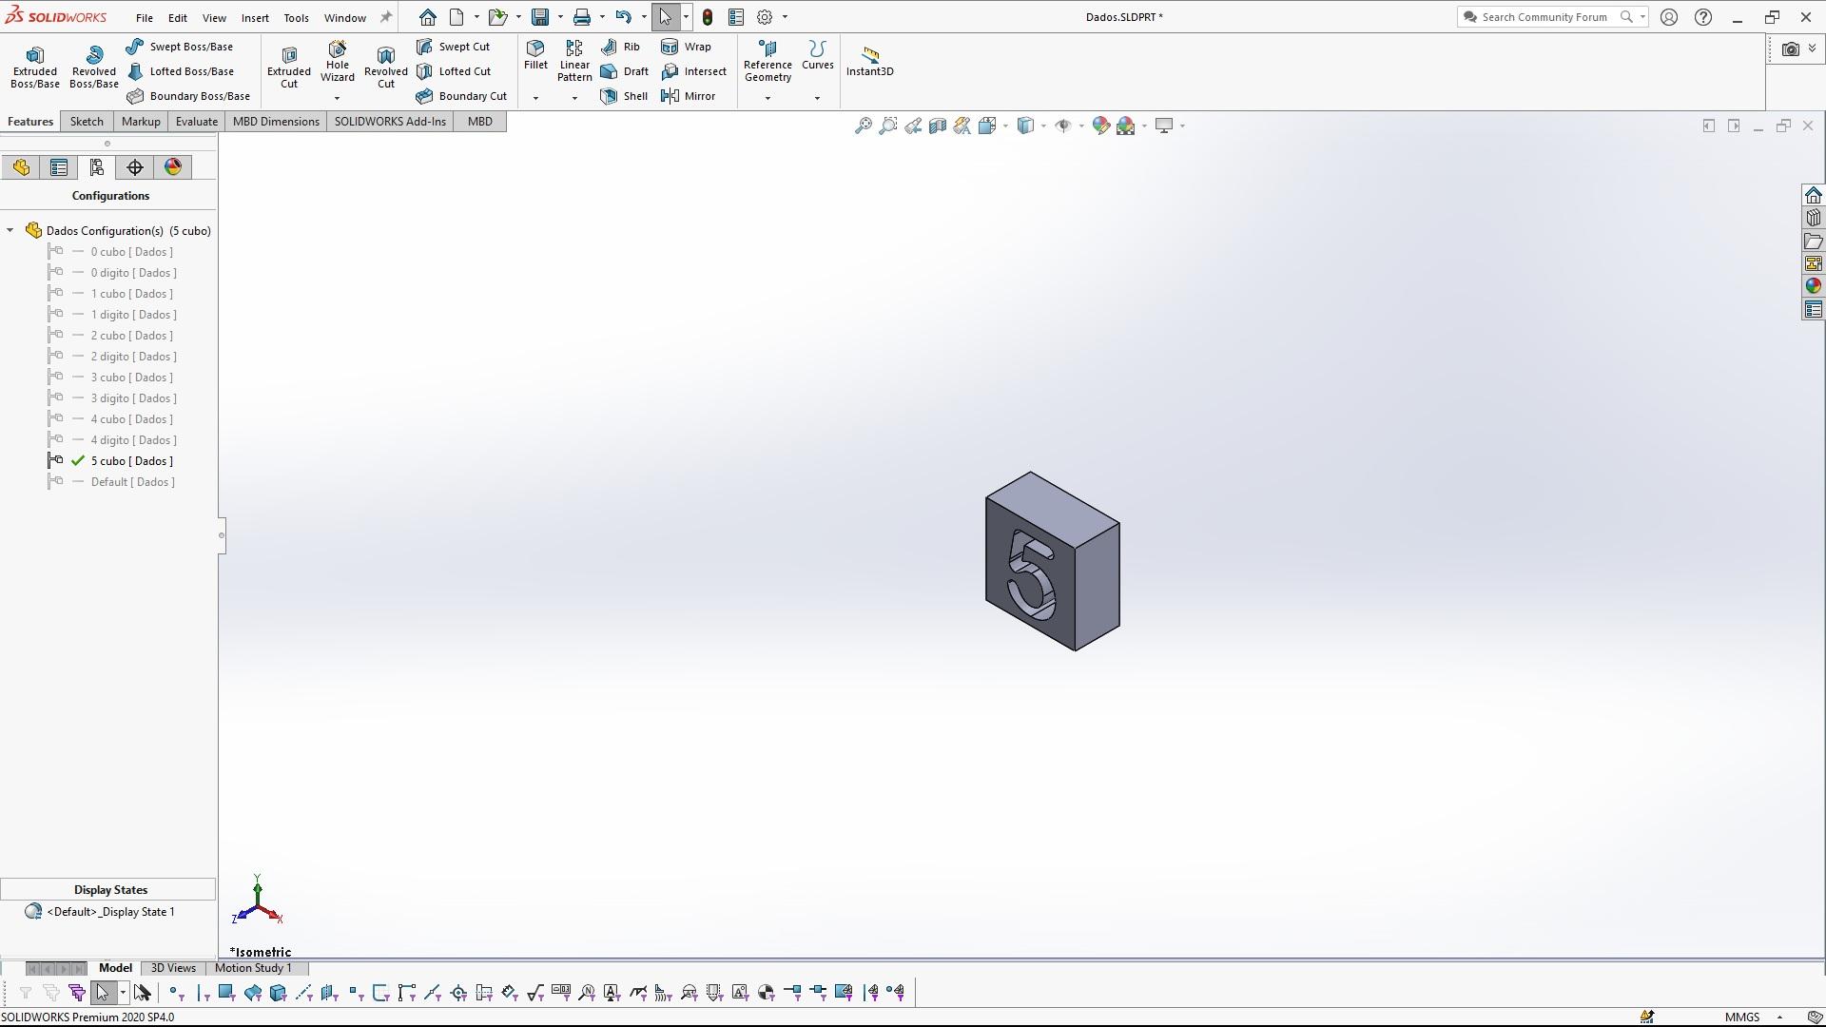
Task: Select the Boundary Boss/Base tool
Action: (188, 96)
